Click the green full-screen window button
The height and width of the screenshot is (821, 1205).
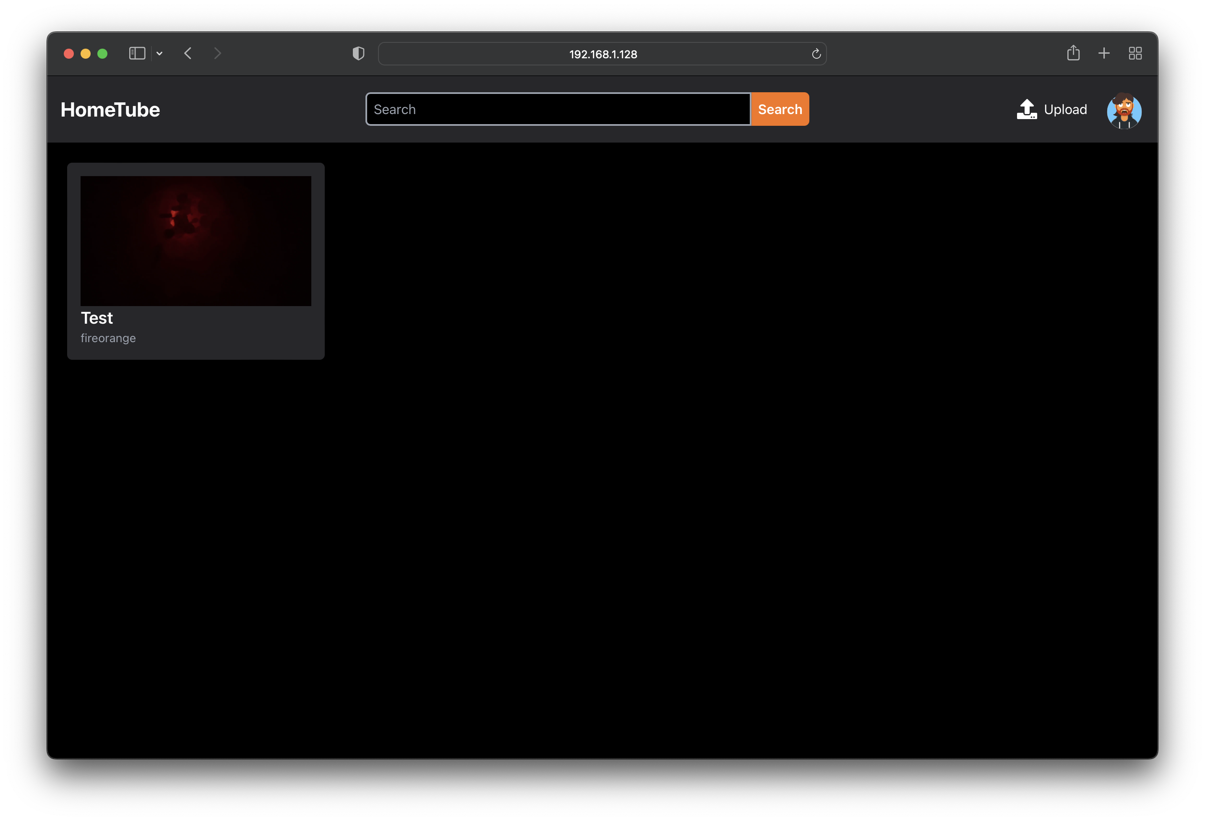point(102,53)
